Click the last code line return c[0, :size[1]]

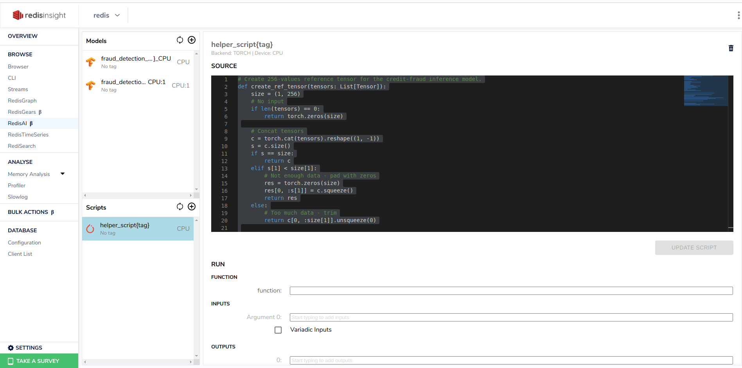coord(320,220)
